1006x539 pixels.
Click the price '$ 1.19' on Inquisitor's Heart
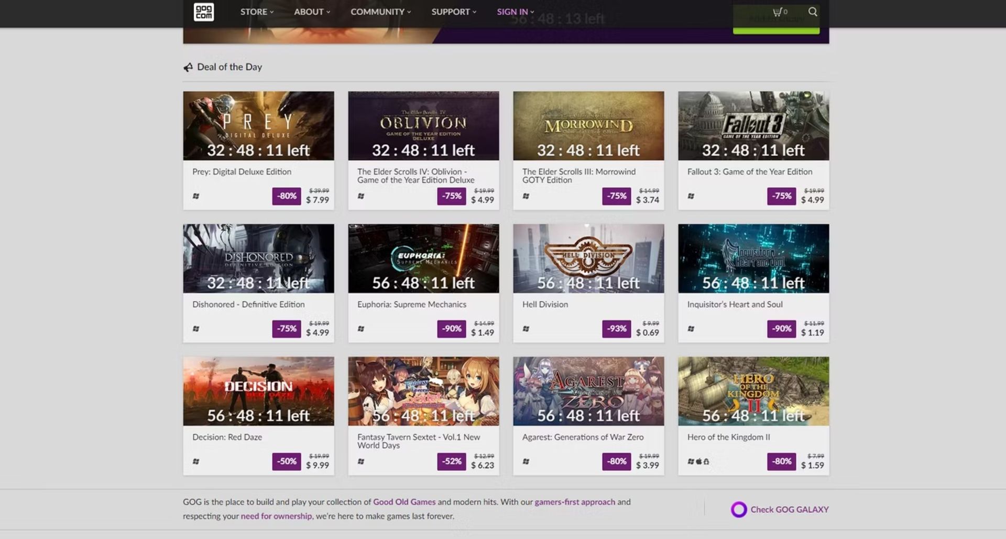click(x=813, y=332)
